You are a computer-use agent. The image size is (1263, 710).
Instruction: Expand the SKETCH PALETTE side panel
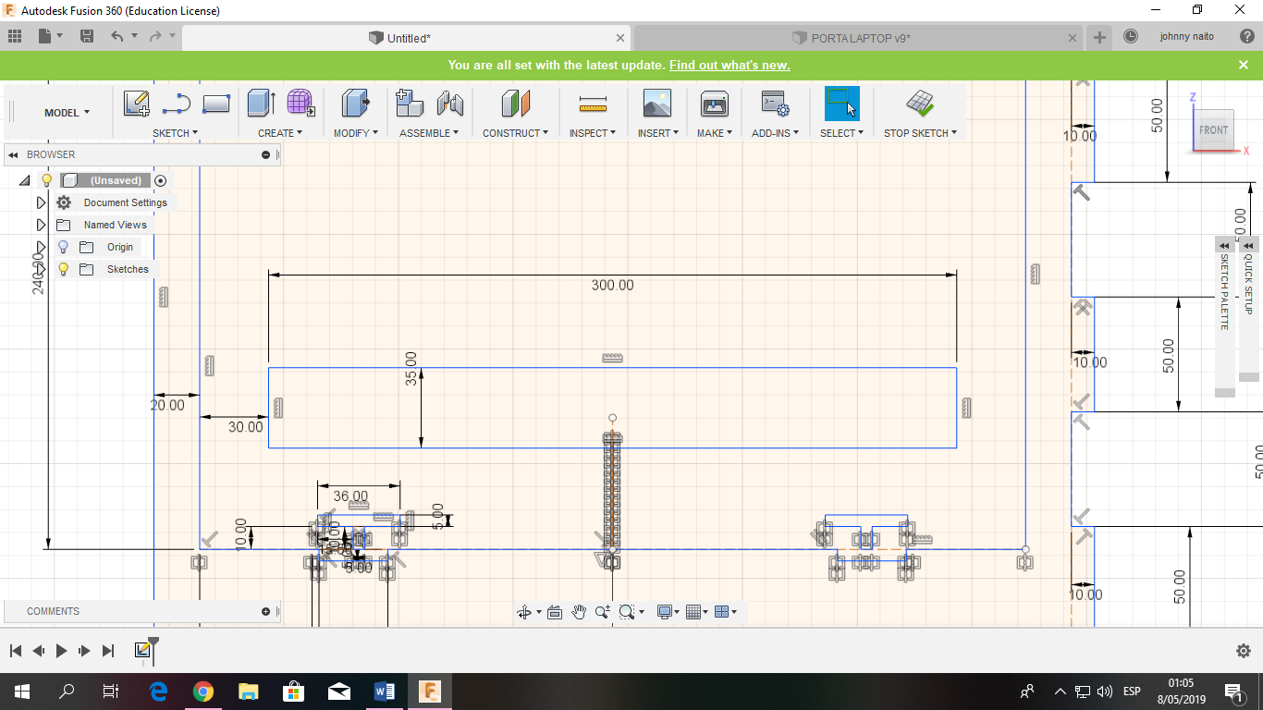tap(1224, 245)
